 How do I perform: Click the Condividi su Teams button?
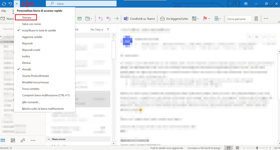click(x=139, y=19)
